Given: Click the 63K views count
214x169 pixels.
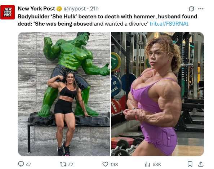Looking at the screenshot, I should [157, 164].
